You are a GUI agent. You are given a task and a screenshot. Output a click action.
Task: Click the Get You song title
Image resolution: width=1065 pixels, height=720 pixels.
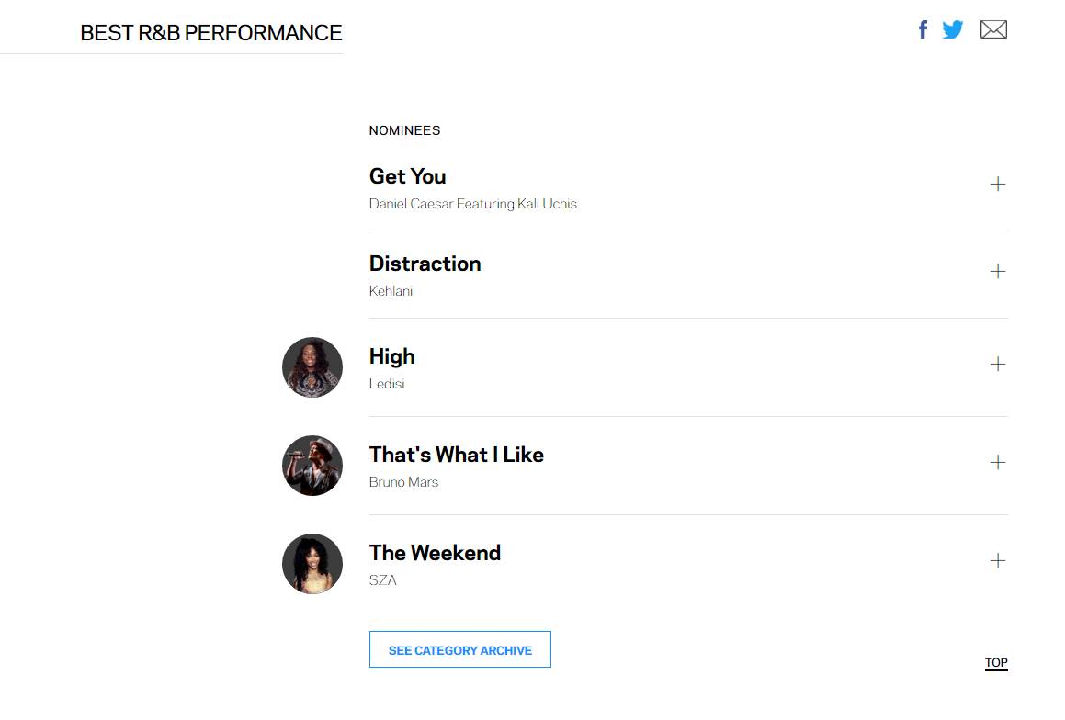pos(407,176)
